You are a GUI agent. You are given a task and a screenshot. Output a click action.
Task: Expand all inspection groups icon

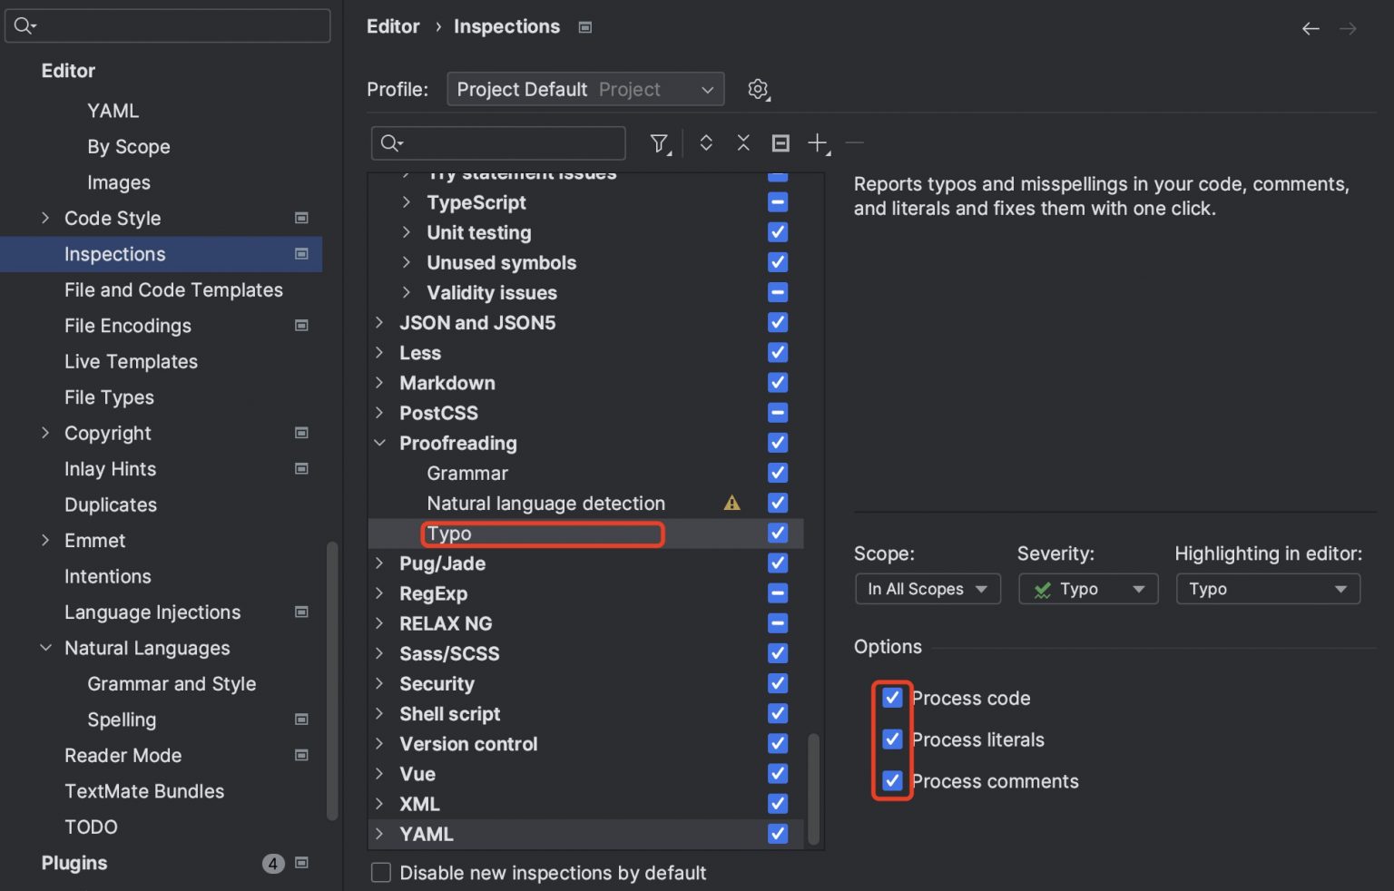[706, 142]
